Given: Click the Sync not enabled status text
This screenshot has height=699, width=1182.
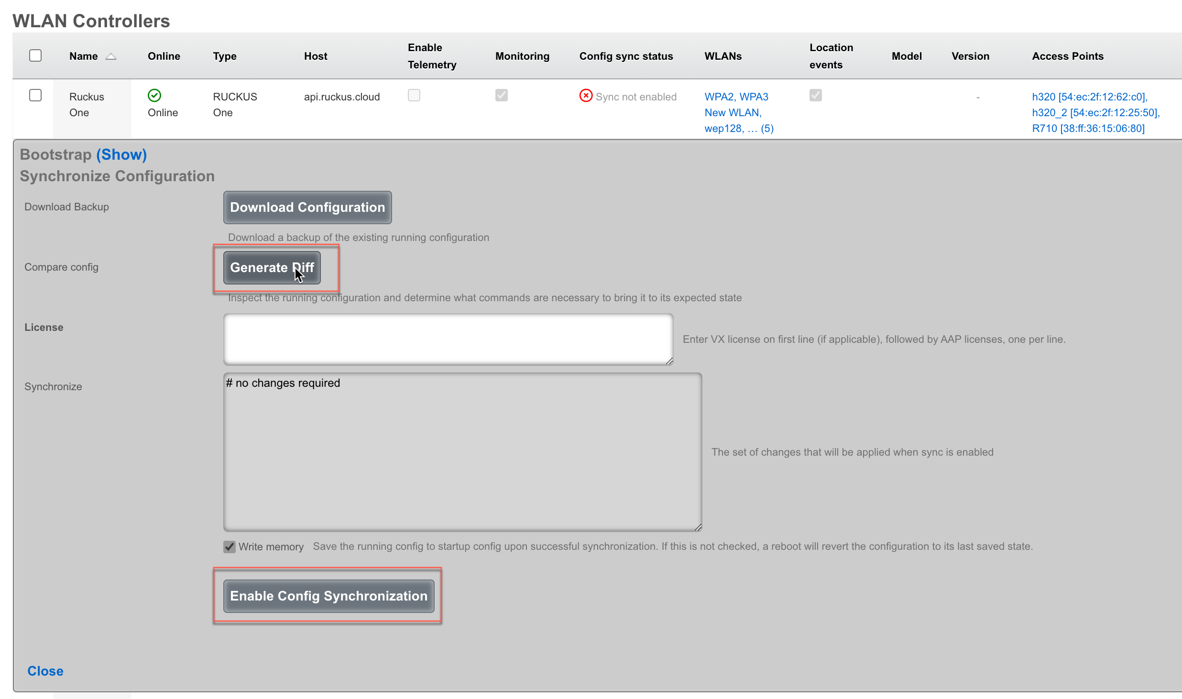Looking at the screenshot, I should 636,97.
